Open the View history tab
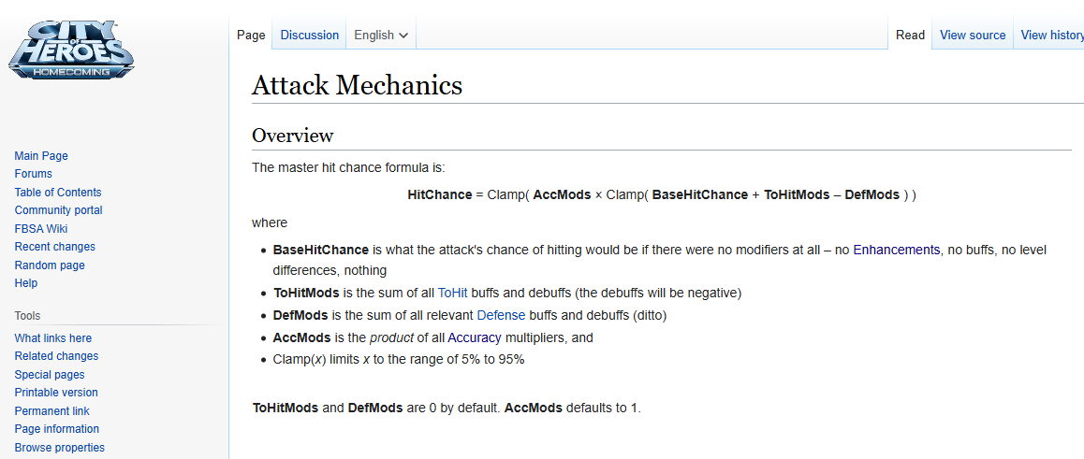Image resolution: width=1084 pixels, height=459 pixels. (1051, 36)
